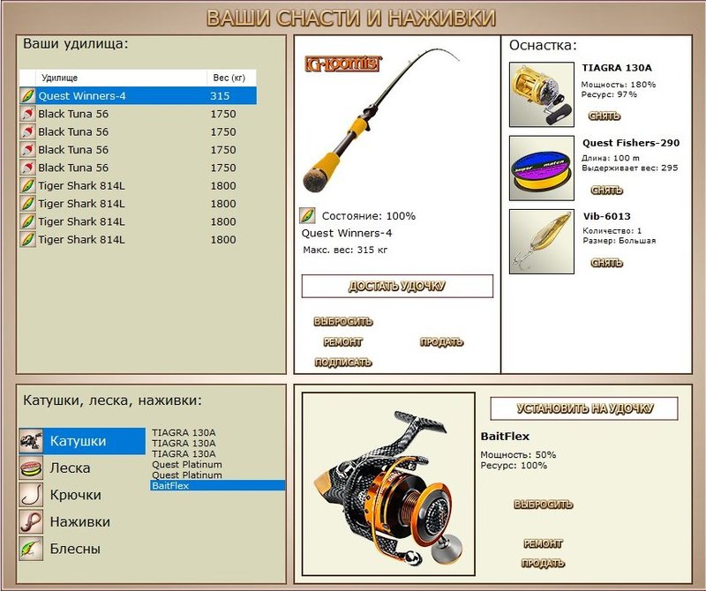This screenshot has width=706, height=591.
Task: Click lure icon beside Quest Winners-4 row
Action: point(28,96)
